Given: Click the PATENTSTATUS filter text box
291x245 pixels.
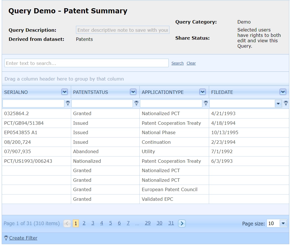Looking at the screenshot, I should click(x=102, y=104).
